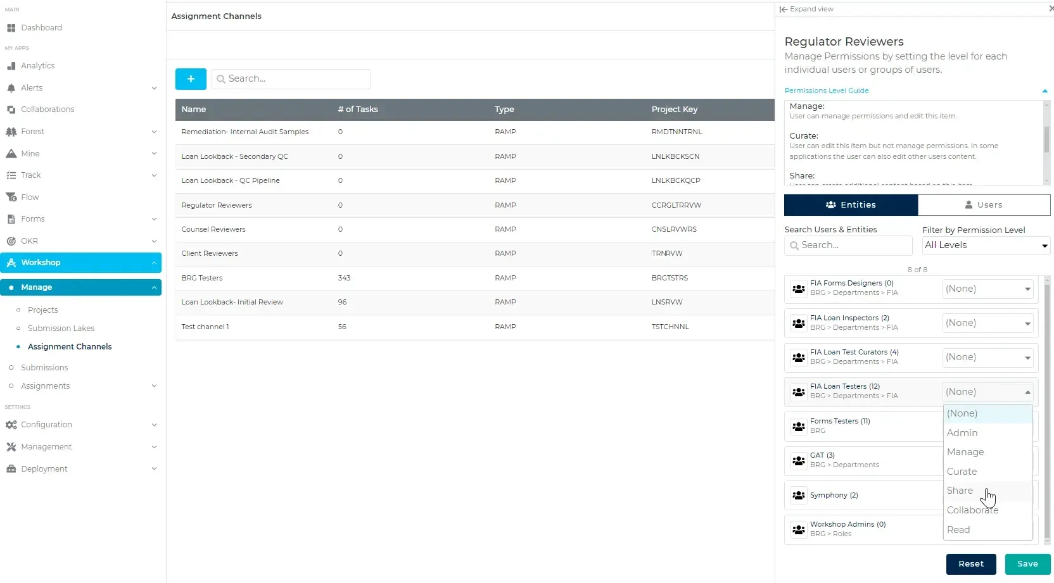The width and height of the screenshot is (1054, 583).
Task: Go to Projects under Manage
Action: (x=43, y=310)
